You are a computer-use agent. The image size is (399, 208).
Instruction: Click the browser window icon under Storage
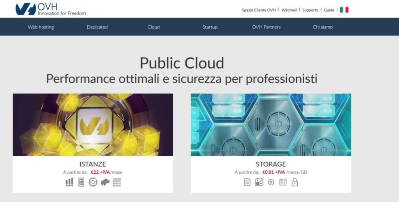tap(283, 182)
